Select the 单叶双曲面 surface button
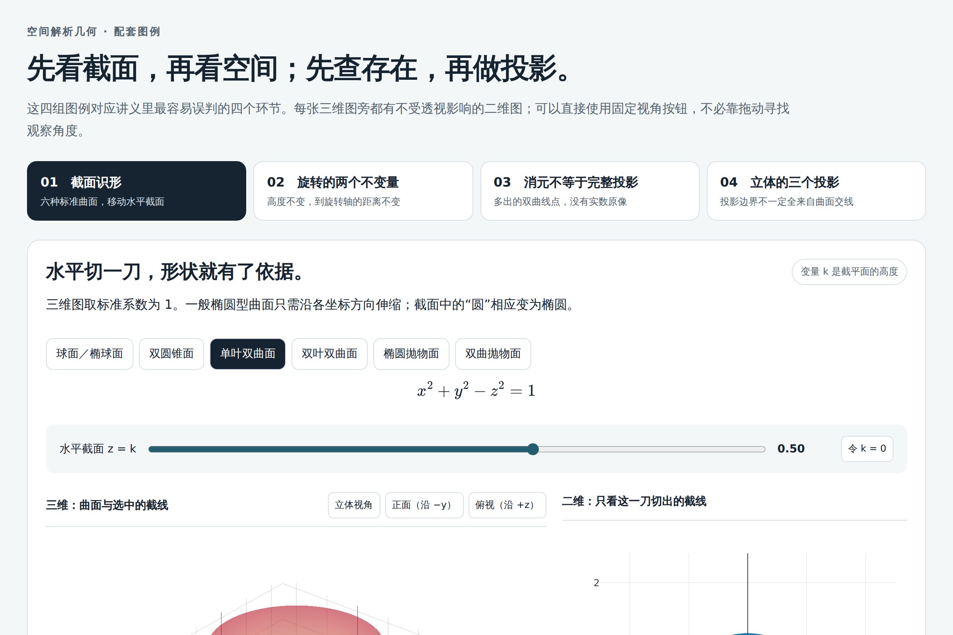Screen dimensions: 953x635 [x=247, y=354]
